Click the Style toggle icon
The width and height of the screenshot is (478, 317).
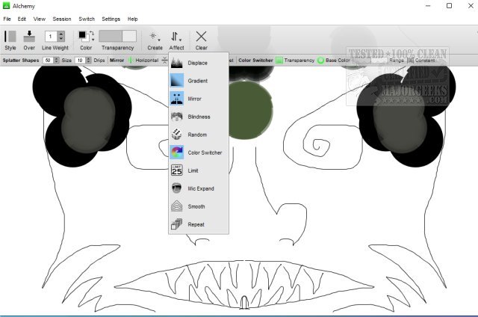(x=10, y=37)
